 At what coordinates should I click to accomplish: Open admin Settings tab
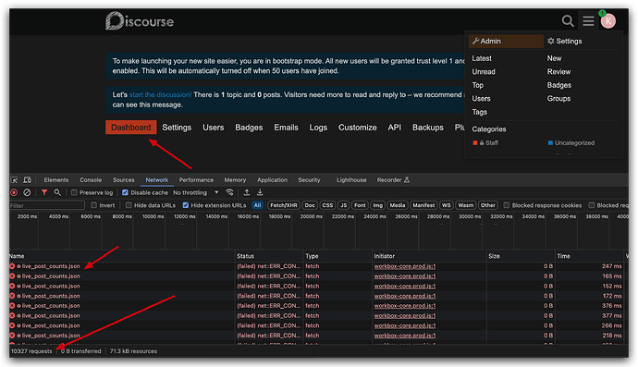[177, 128]
